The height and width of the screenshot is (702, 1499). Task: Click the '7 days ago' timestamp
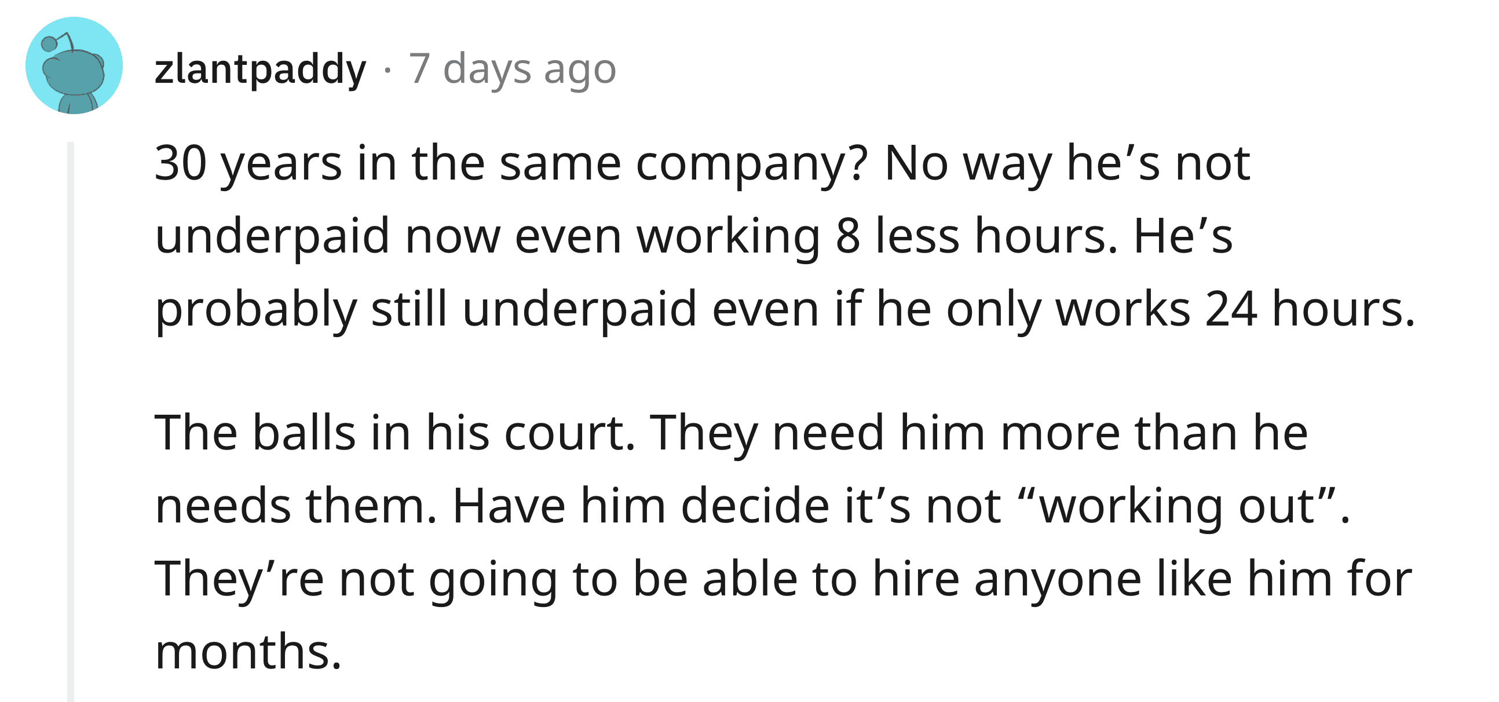coord(512,70)
